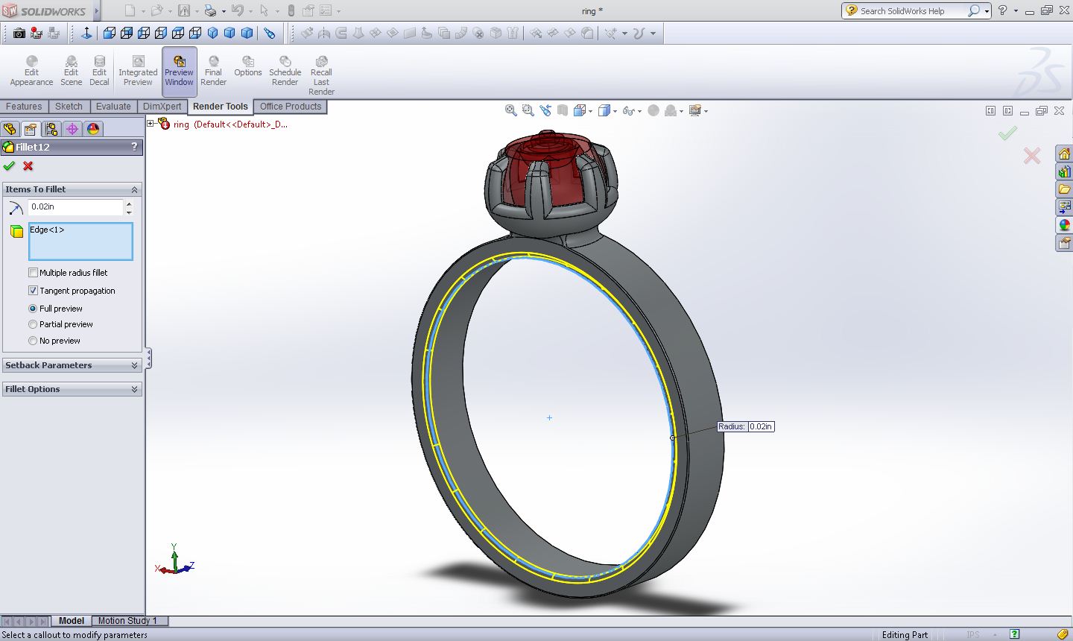Click the Print icon in top toolbar

[x=210, y=10]
